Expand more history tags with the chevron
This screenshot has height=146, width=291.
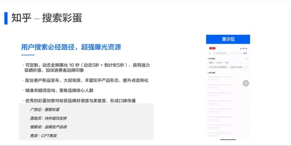245,67
